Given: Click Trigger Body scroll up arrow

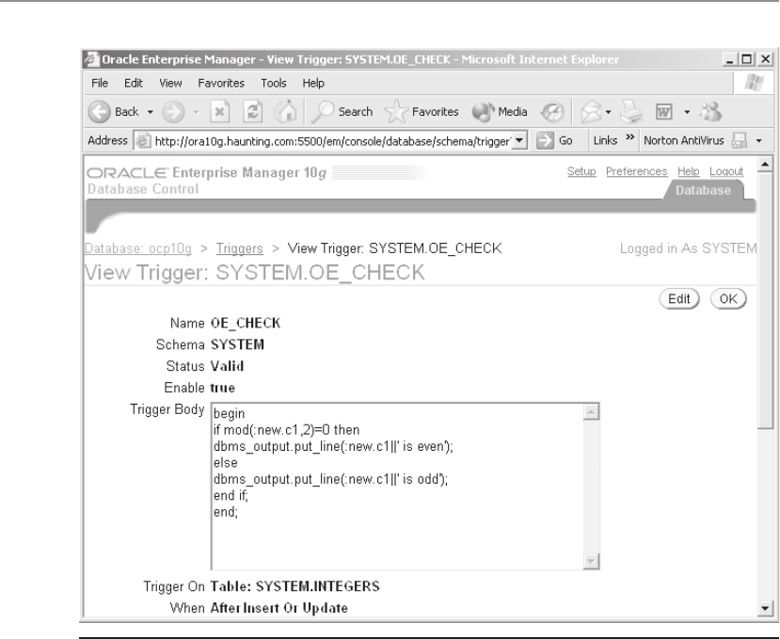Looking at the screenshot, I should coord(591,411).
